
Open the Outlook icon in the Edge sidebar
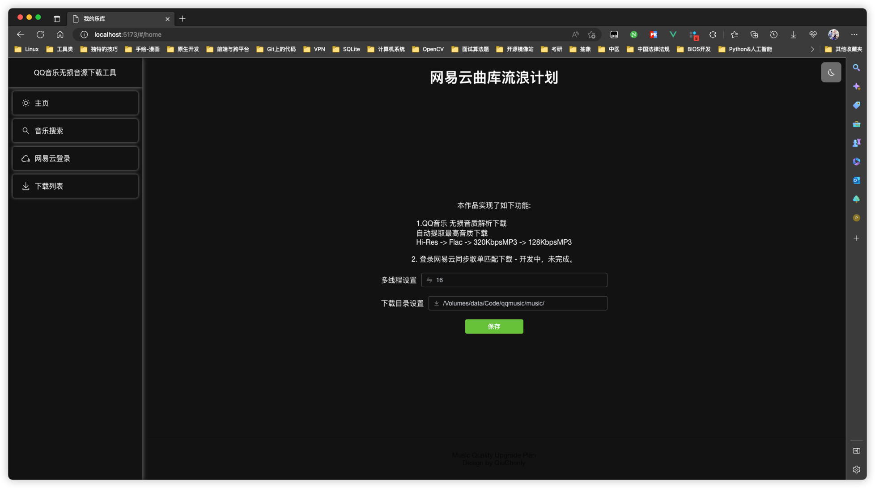pos(856,180)
